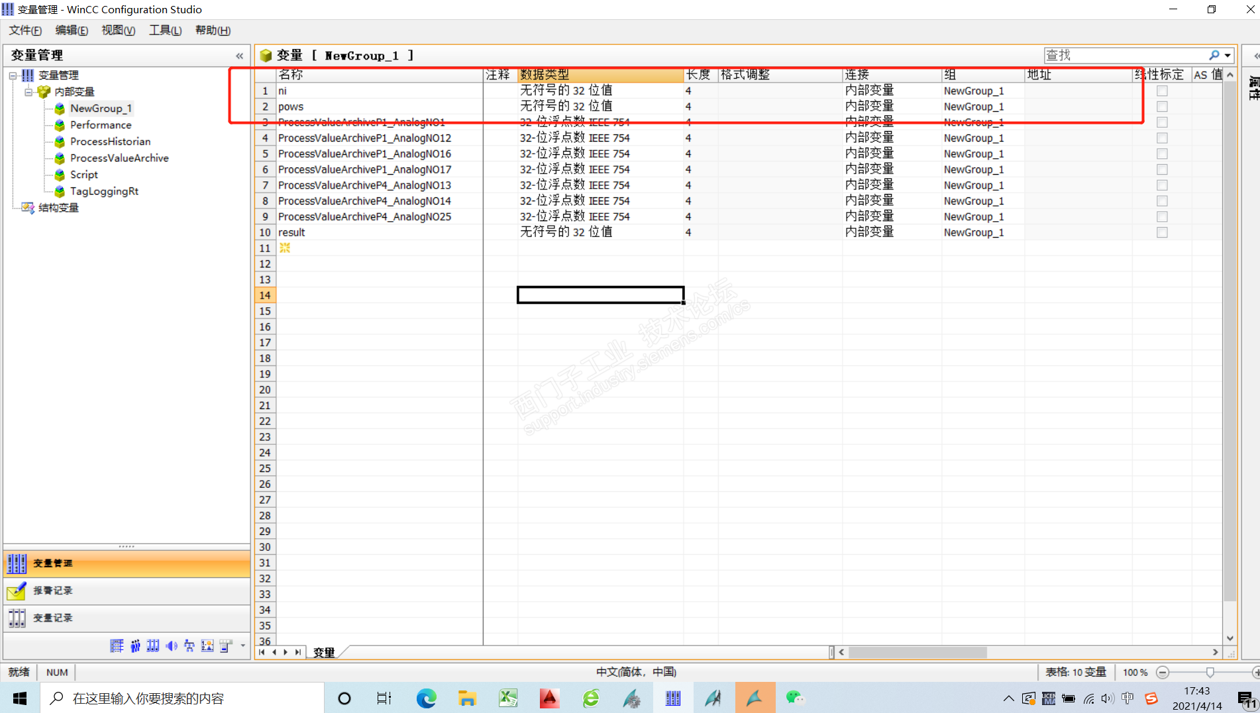Jump to last sheet tab arrow

[298, 653]
